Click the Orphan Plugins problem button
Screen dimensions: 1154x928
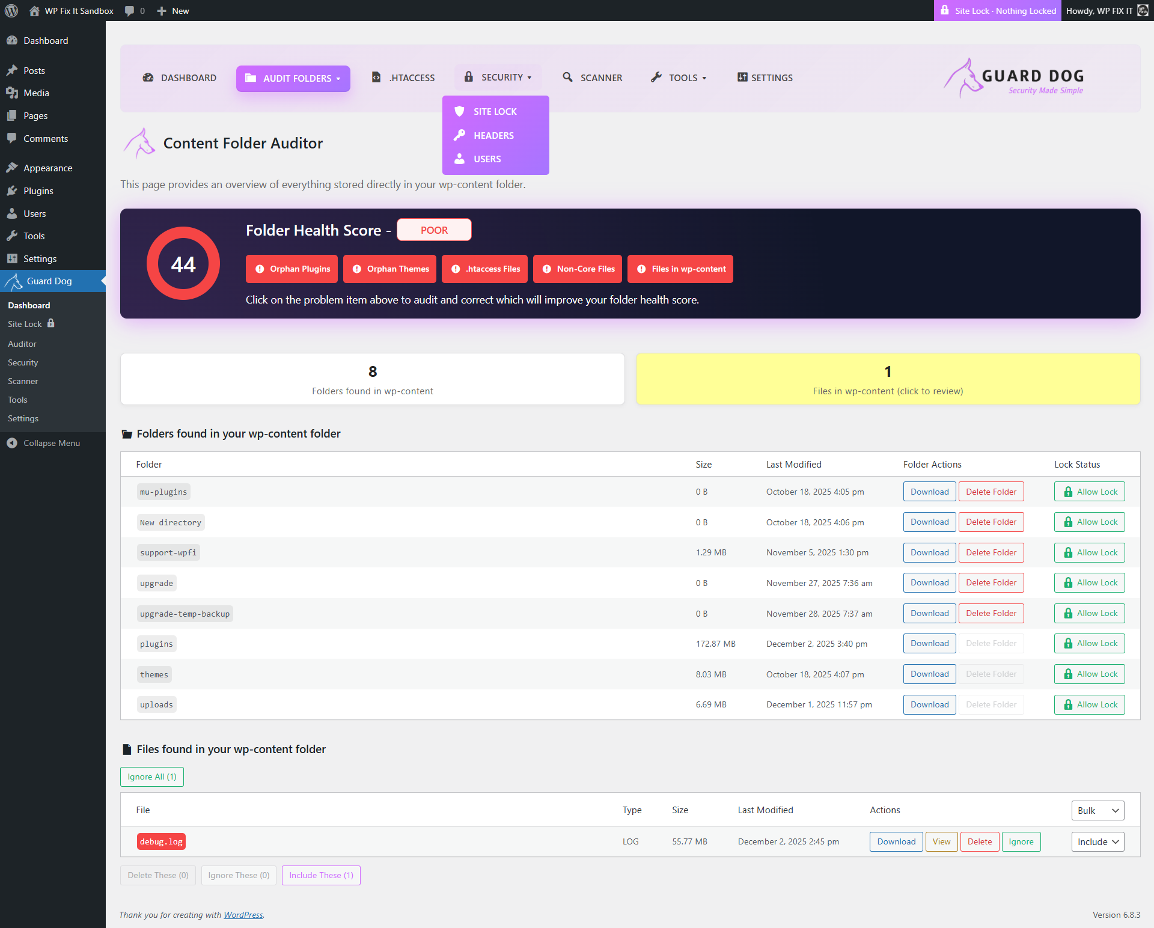(292, 269)
